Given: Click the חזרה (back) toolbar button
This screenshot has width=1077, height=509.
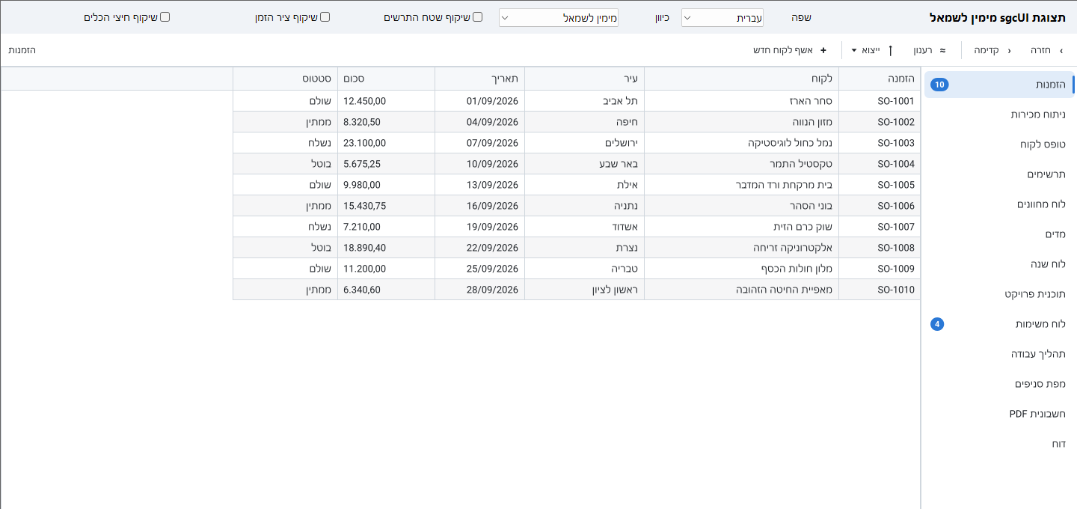Looking at the screenshot, I should (1046, 50).
